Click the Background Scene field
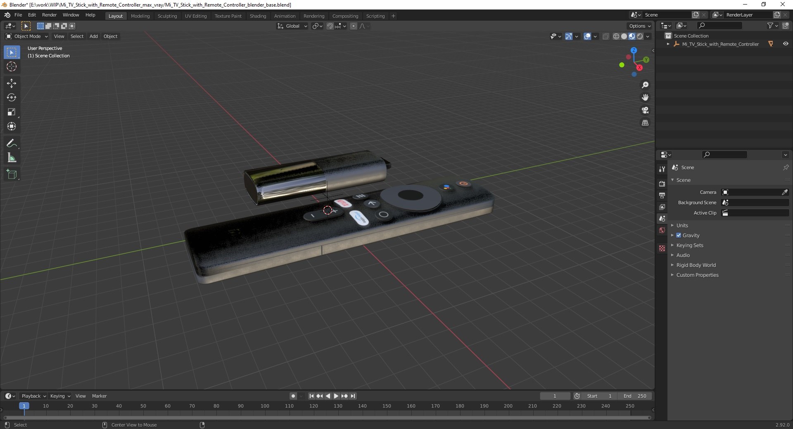This screenshot has width=793, height=429. coord(755,203)
